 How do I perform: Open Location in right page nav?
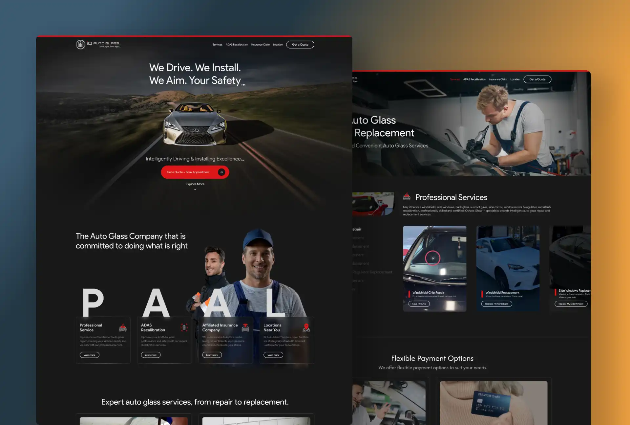click(515, 79)
